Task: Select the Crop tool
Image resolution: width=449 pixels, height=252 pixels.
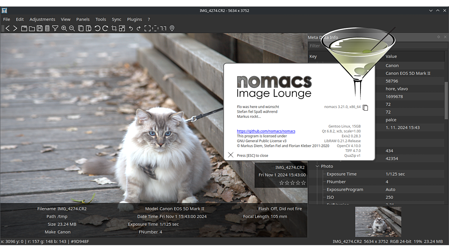Action: (x=114, y=28)
